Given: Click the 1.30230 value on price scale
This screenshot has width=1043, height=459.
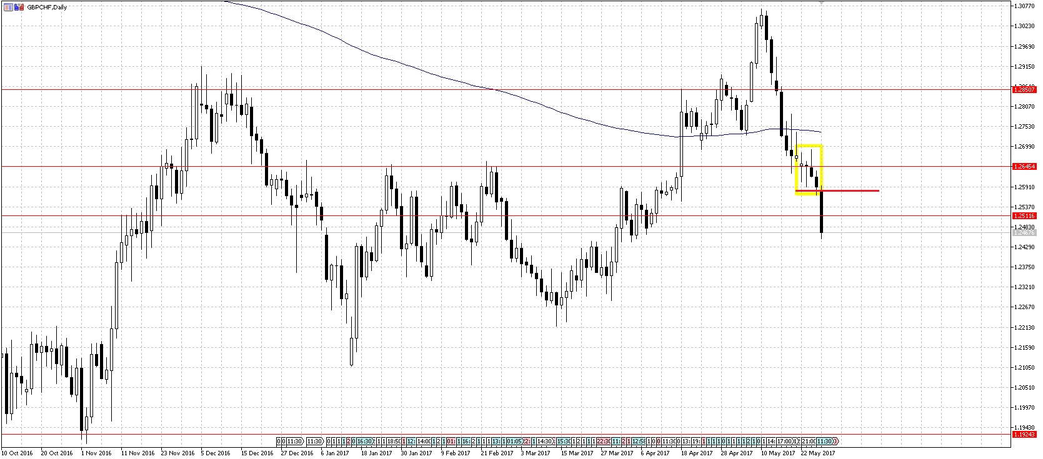Looking at the screenshot, I should point(1025,26).
